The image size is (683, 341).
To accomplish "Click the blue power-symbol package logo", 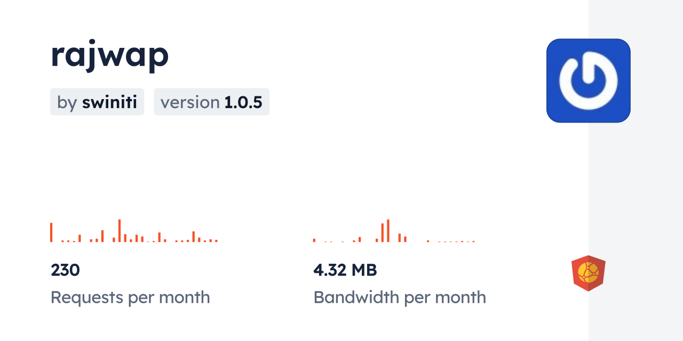I will pos(588,80).
